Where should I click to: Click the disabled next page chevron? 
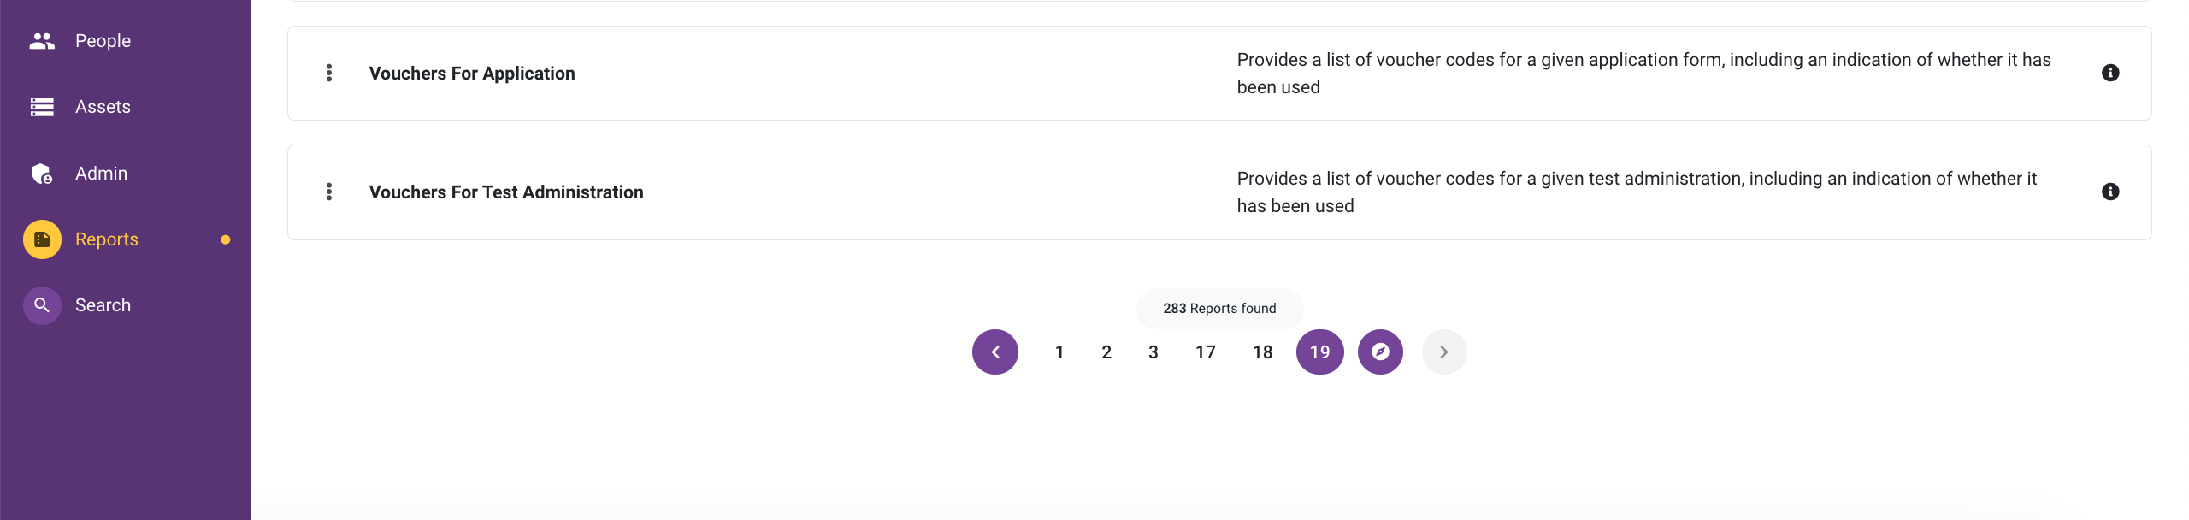(1444, 352)
